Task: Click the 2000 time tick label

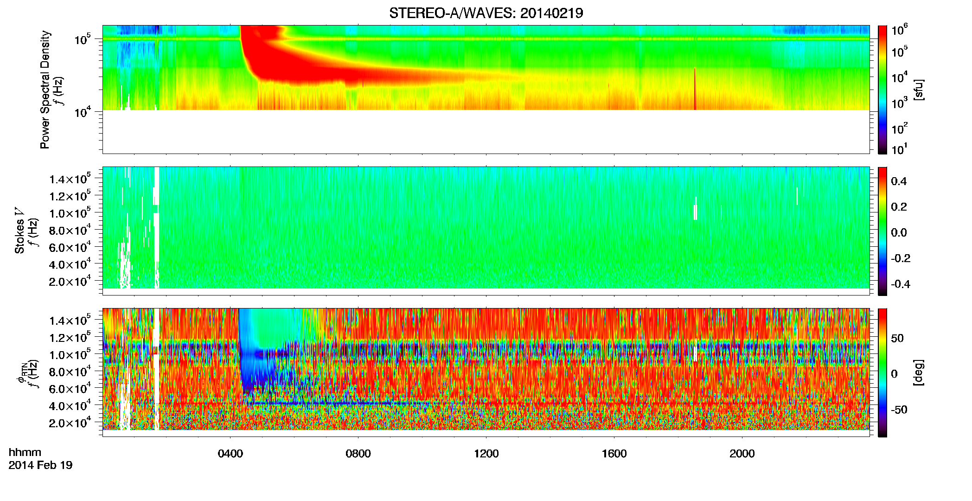Action: [742, 454]
